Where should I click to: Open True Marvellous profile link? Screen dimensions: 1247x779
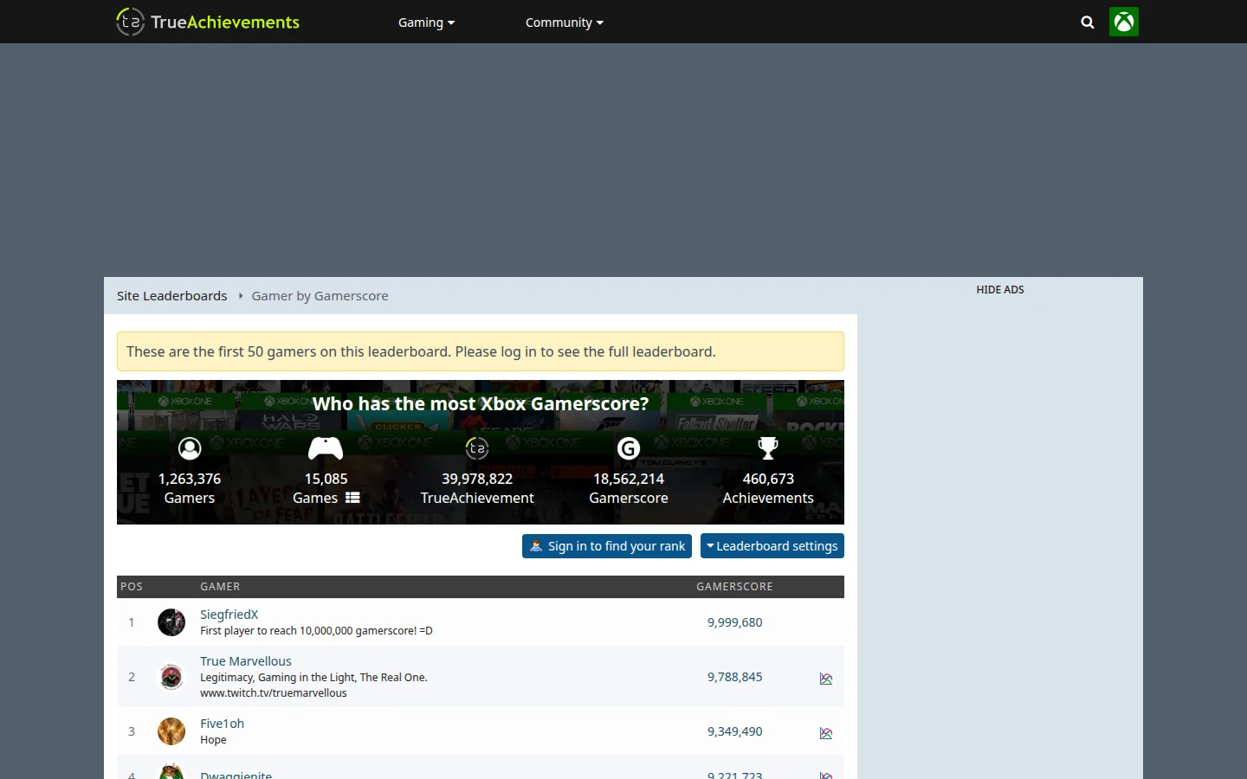pyautogui.click(x=246, y=661)
